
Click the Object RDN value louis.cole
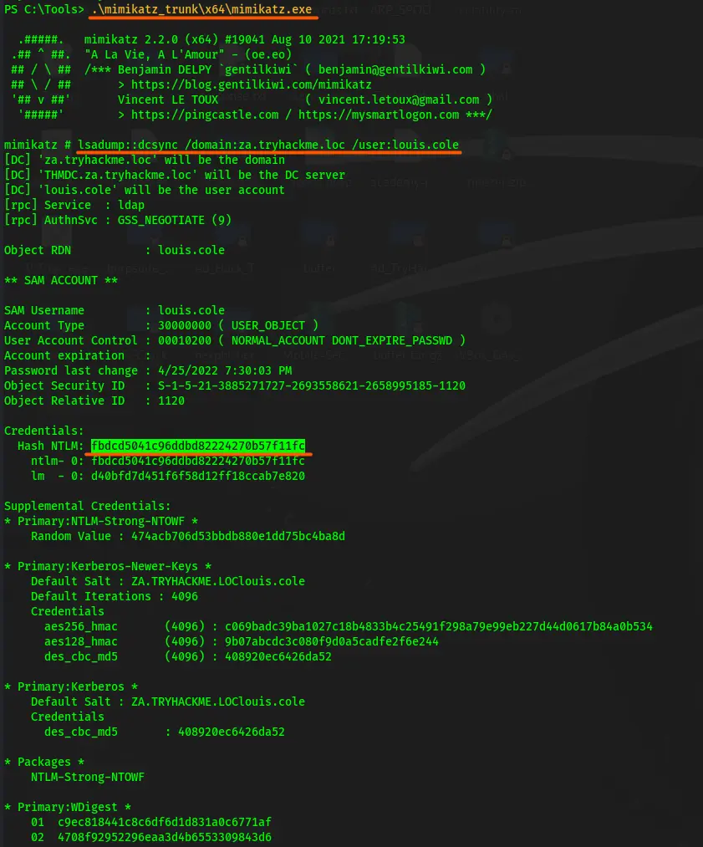(x=191, y=250)
